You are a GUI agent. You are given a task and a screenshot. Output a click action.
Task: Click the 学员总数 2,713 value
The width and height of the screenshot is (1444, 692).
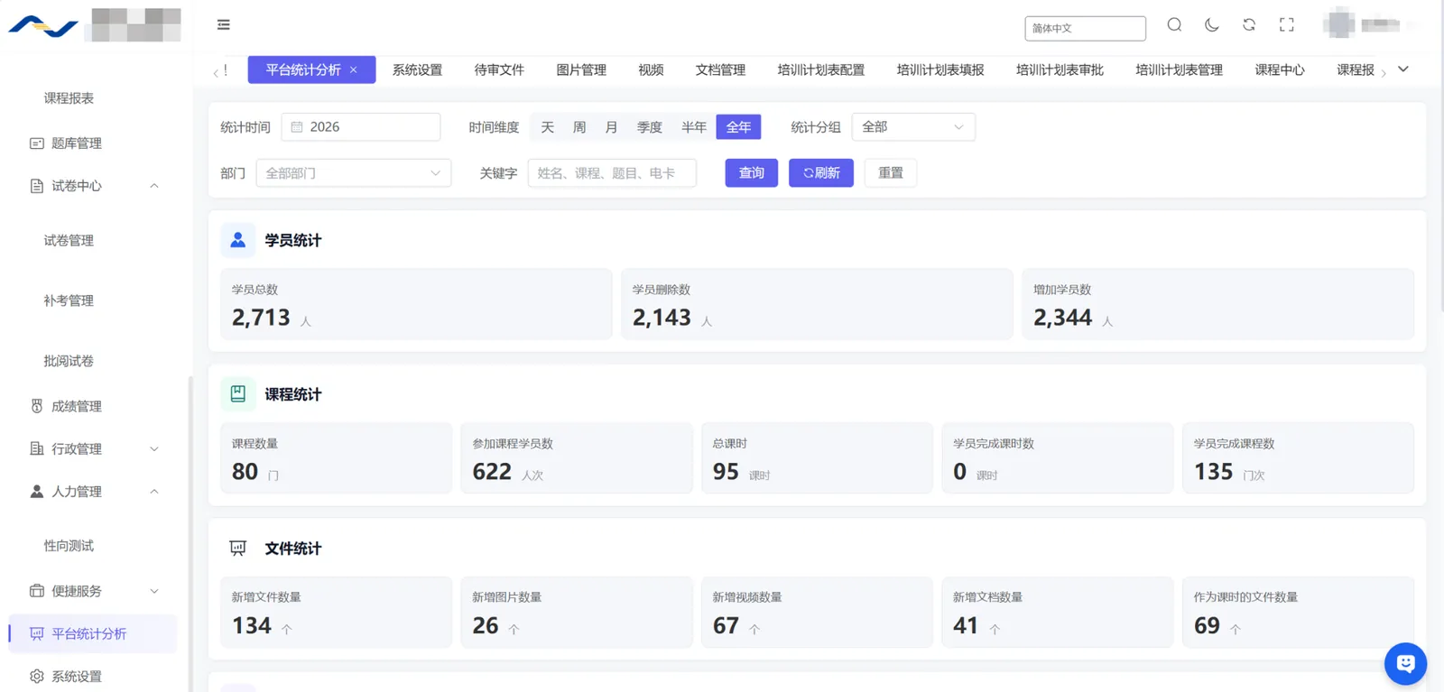(x=261, y=318)
